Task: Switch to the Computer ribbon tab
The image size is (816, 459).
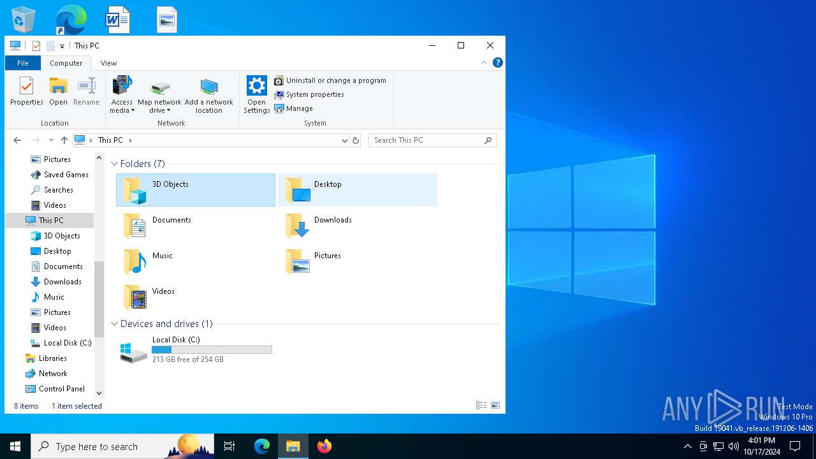Action: 66,63
